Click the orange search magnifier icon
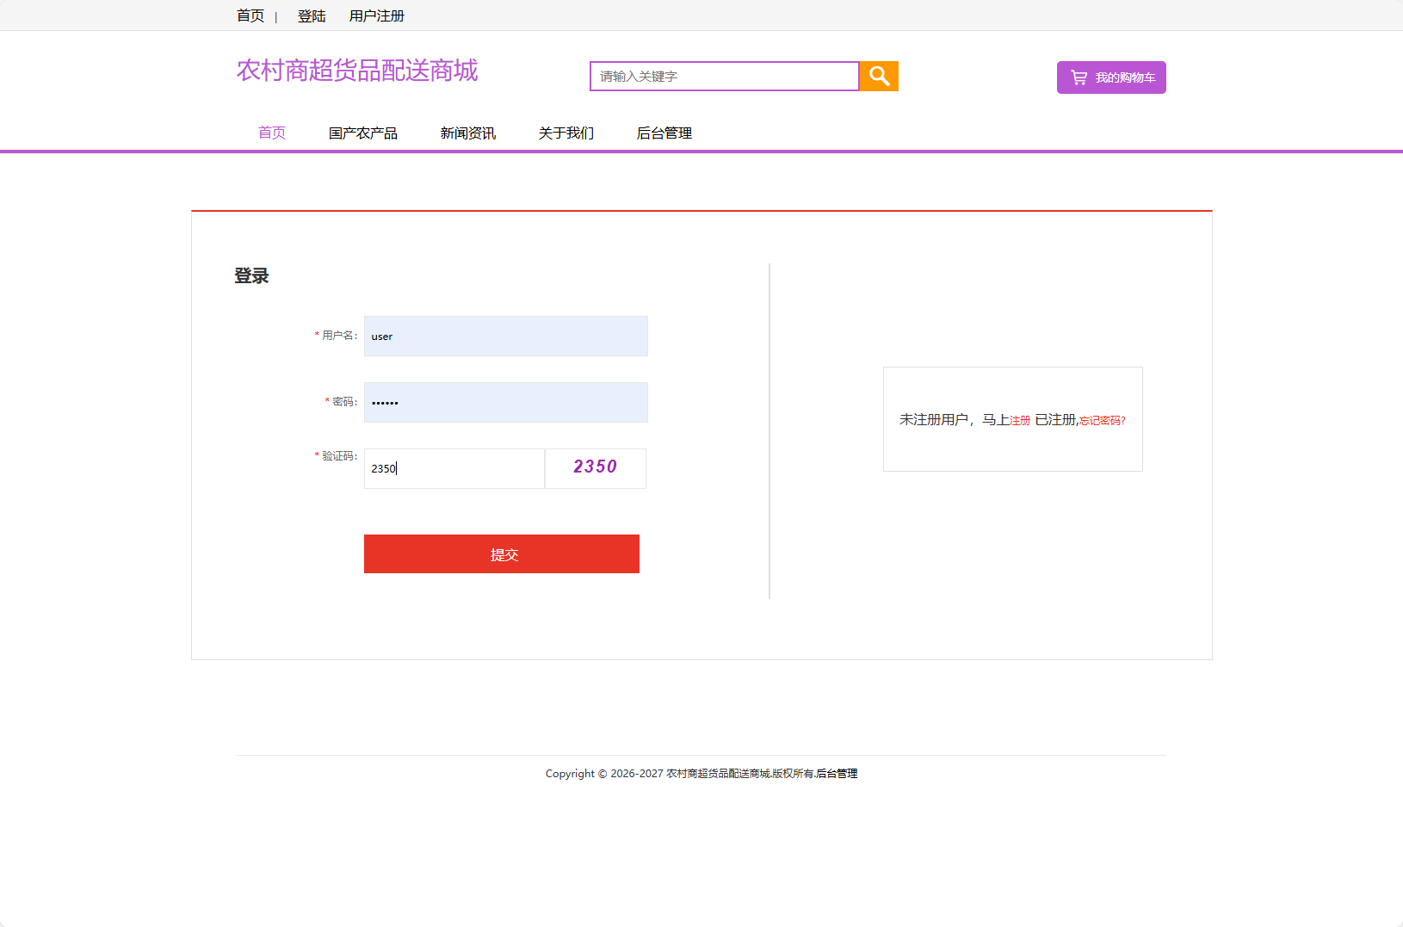The height and width of the screenshot is (927, 1403). (x=878, y=76)
